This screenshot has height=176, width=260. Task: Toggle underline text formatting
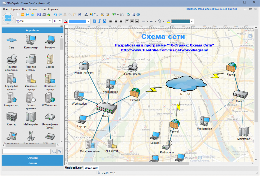(x=104, y=21)
